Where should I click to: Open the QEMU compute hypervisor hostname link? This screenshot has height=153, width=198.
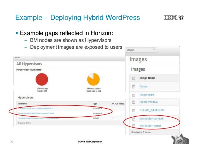pyautogui.click(x=38, y=118)
